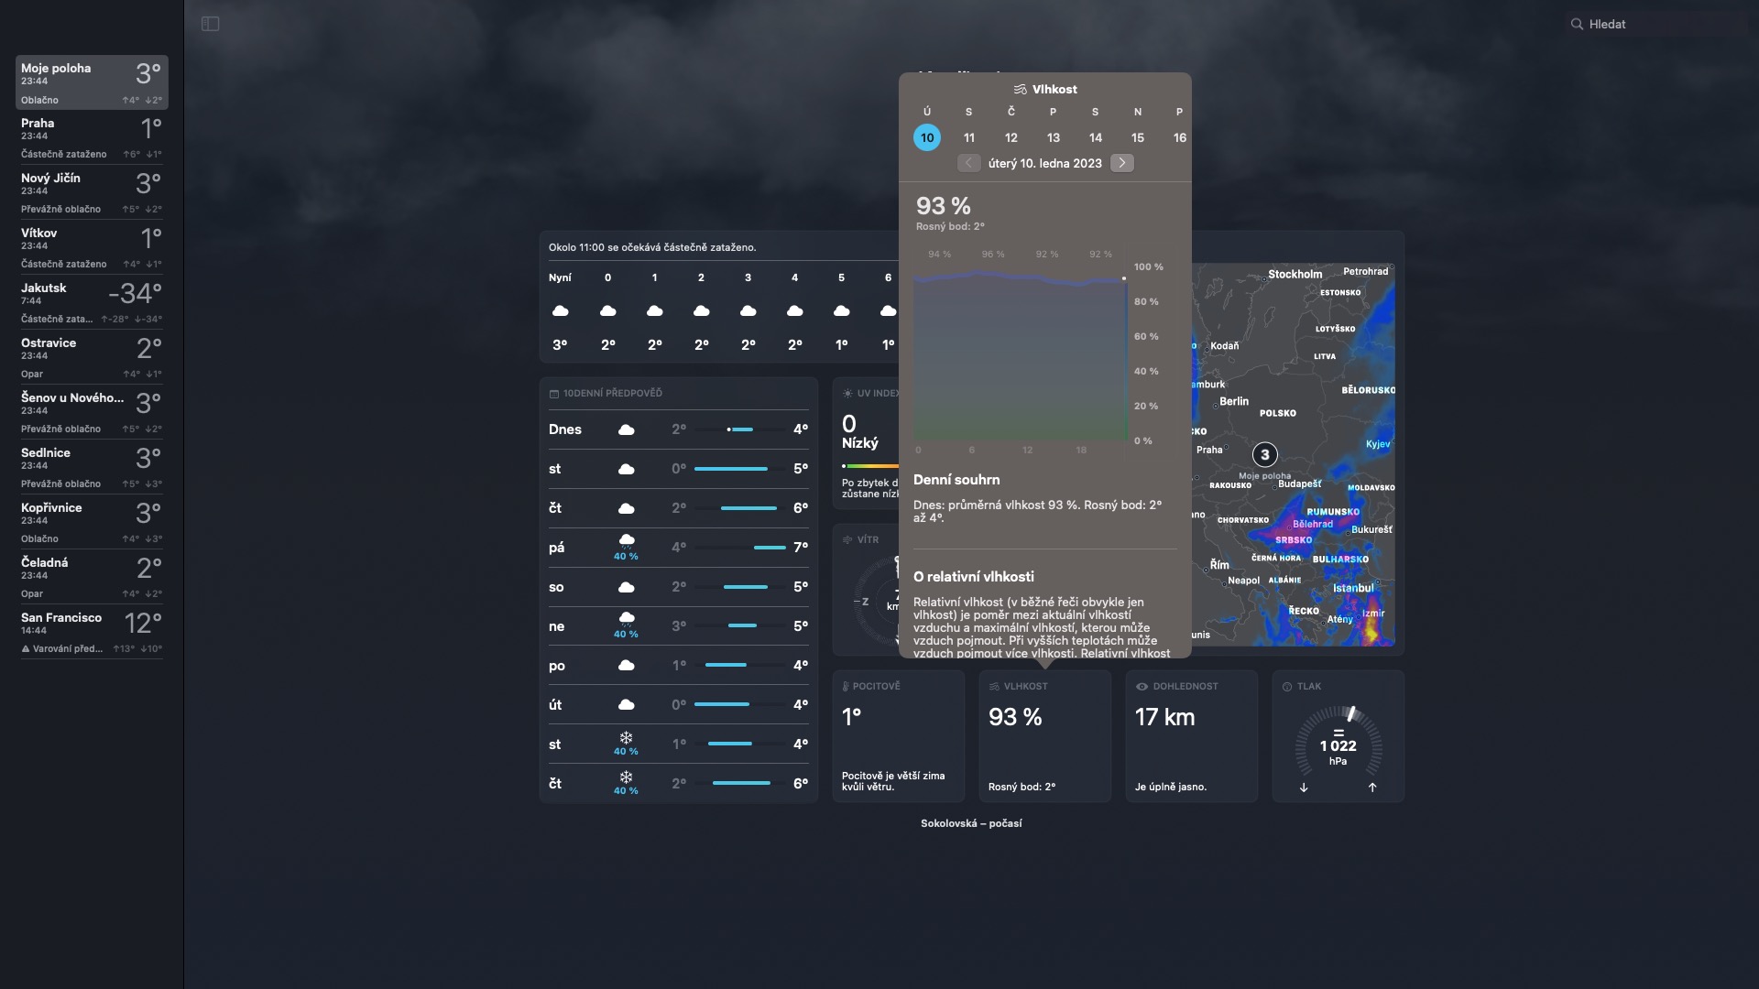Click the thermometer icon in Pocitově tile
This screenshot has width=1759, height=989.
[x=846, y=687]
